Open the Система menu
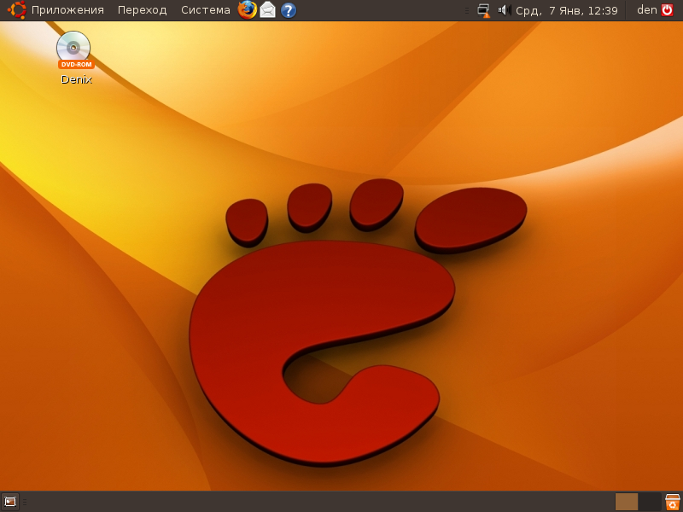This screenshot has width=683, height=512. pyautogui.click(x=205, y=10)
